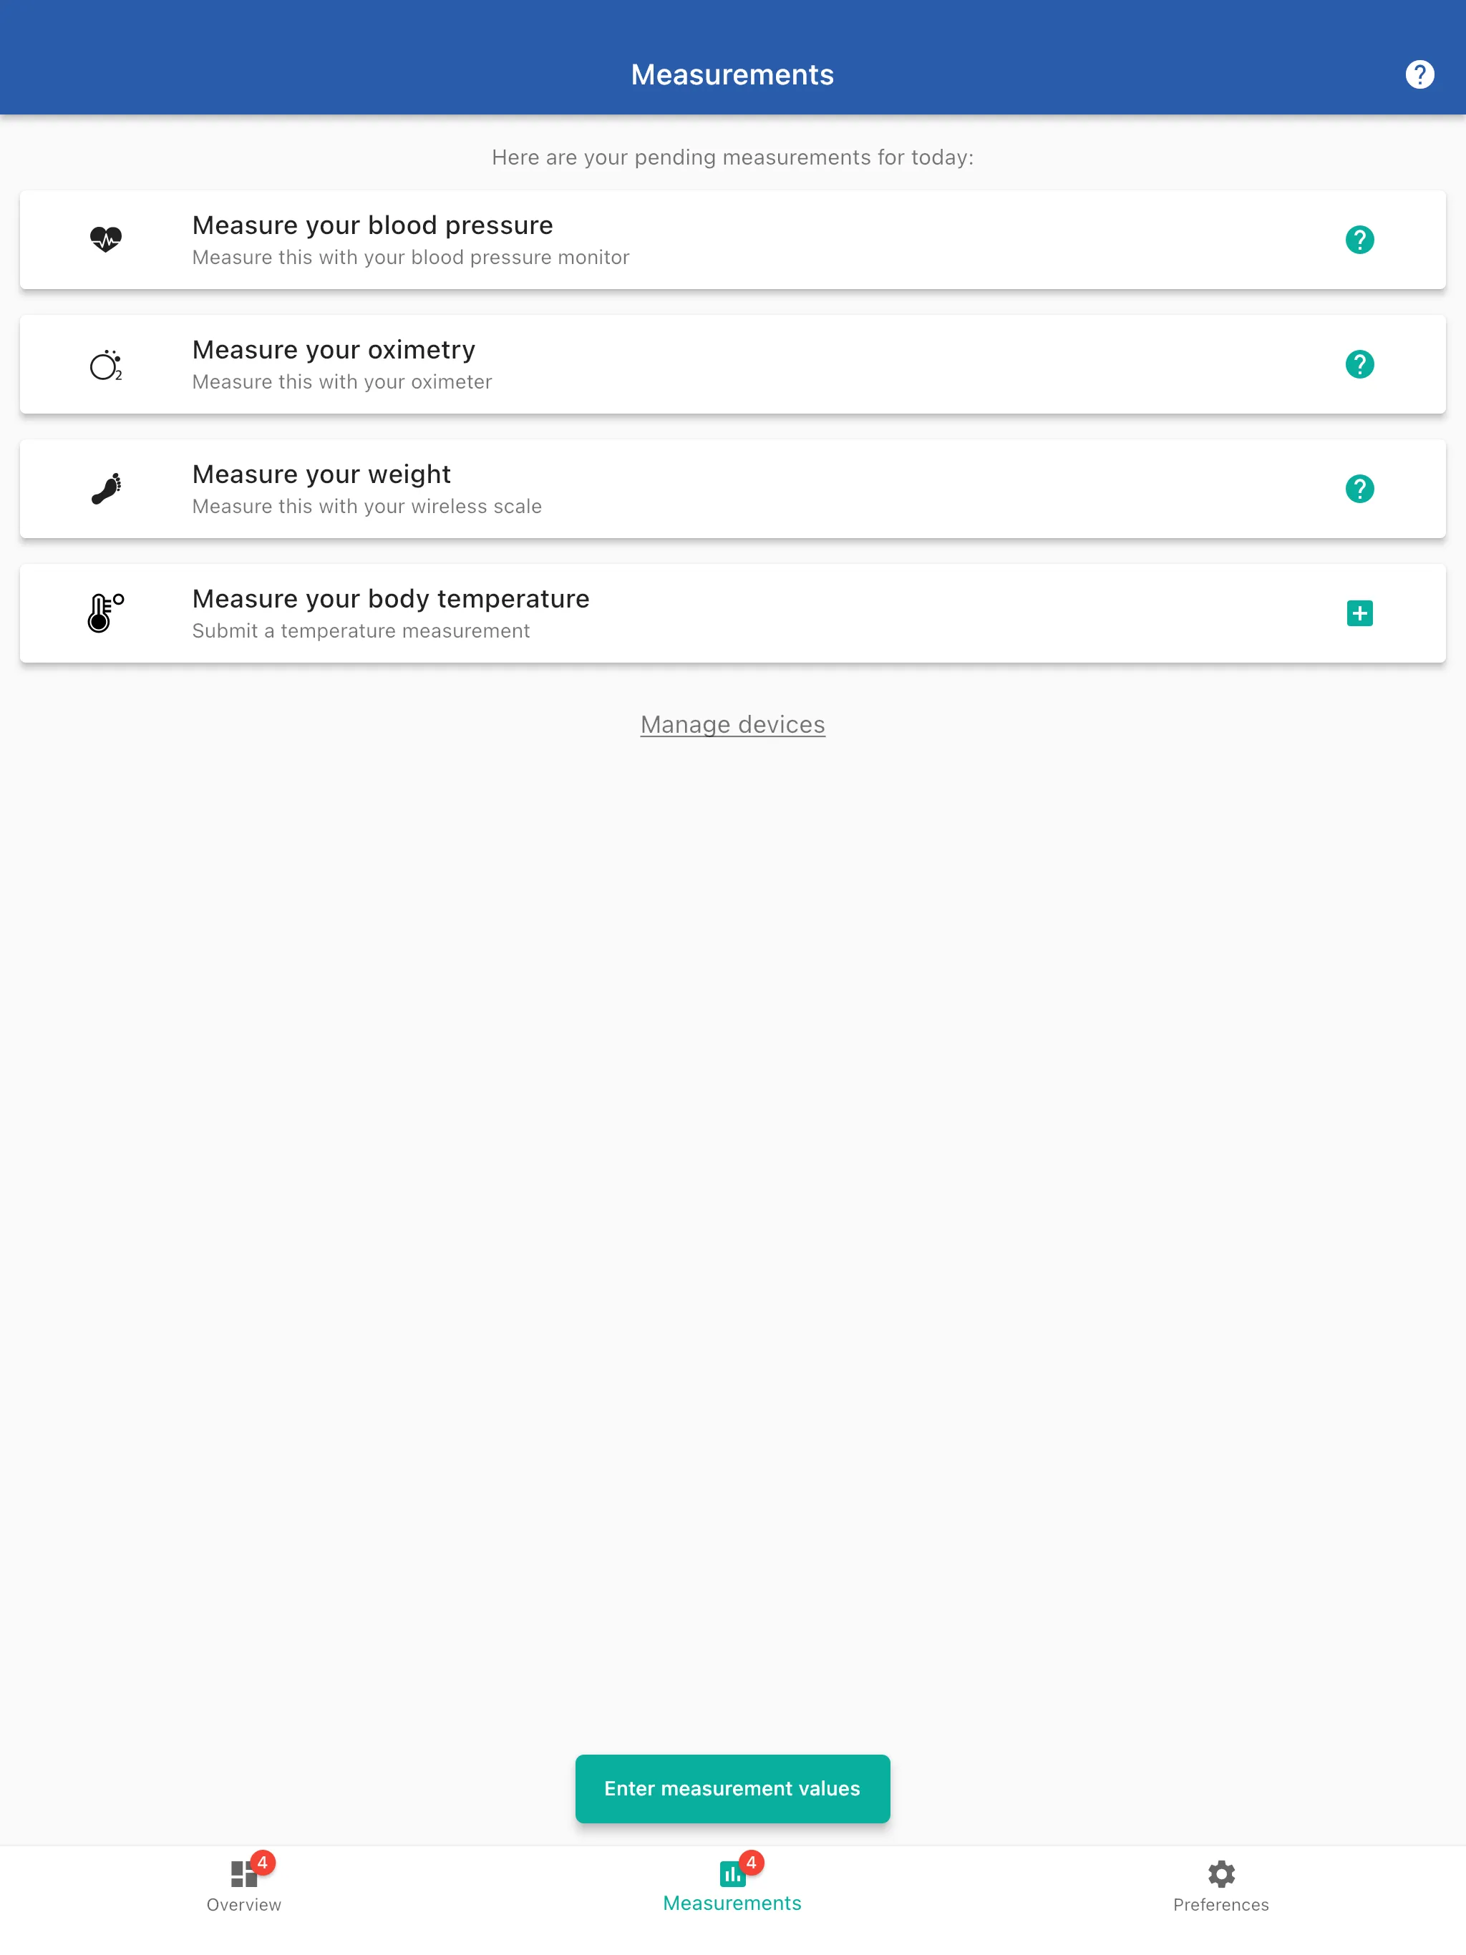Click the Enter measurement values button
The width and height of the screenshot is (1466, 1955).
click(x=733, y=1788)
